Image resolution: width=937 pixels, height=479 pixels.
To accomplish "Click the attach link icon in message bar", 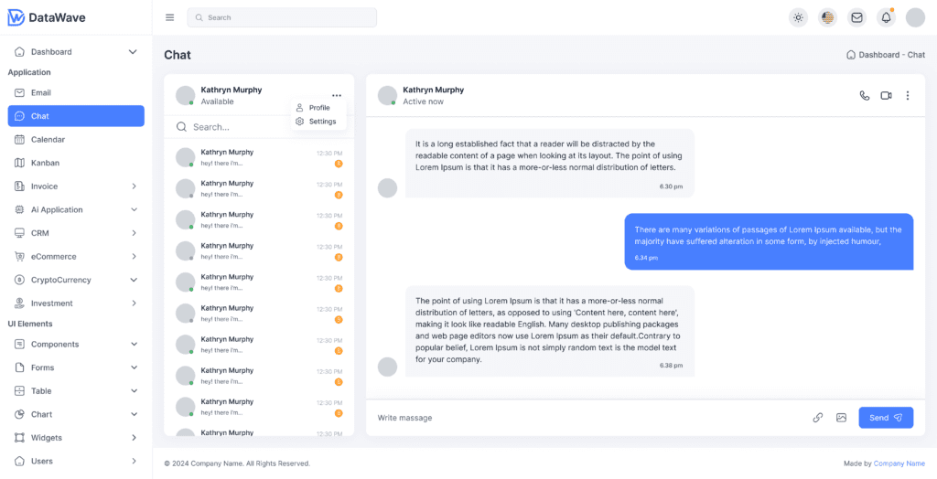I will pyautogui.click(x=818, y=418).
